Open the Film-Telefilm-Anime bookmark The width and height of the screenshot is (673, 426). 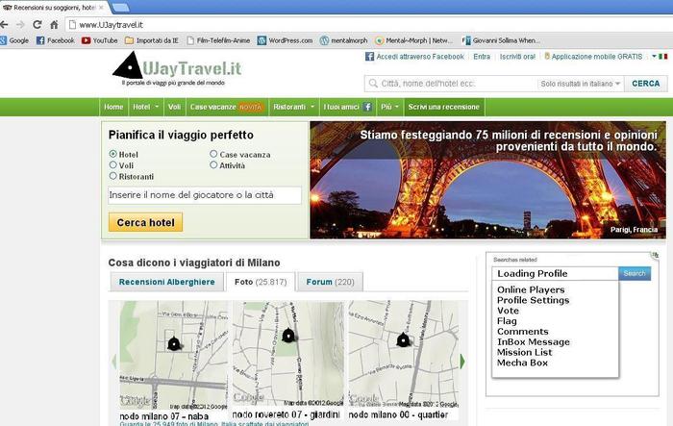218,40
